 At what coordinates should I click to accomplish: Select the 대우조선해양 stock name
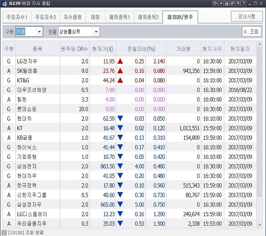point(31,90)
